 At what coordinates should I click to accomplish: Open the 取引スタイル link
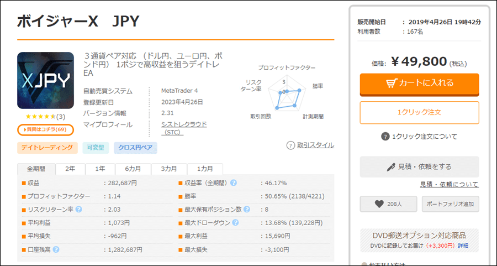tap(315, 145)
